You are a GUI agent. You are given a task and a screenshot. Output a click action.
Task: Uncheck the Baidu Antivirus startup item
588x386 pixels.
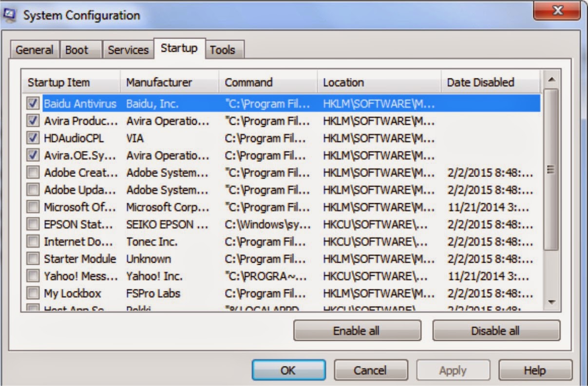pos(33,104)
